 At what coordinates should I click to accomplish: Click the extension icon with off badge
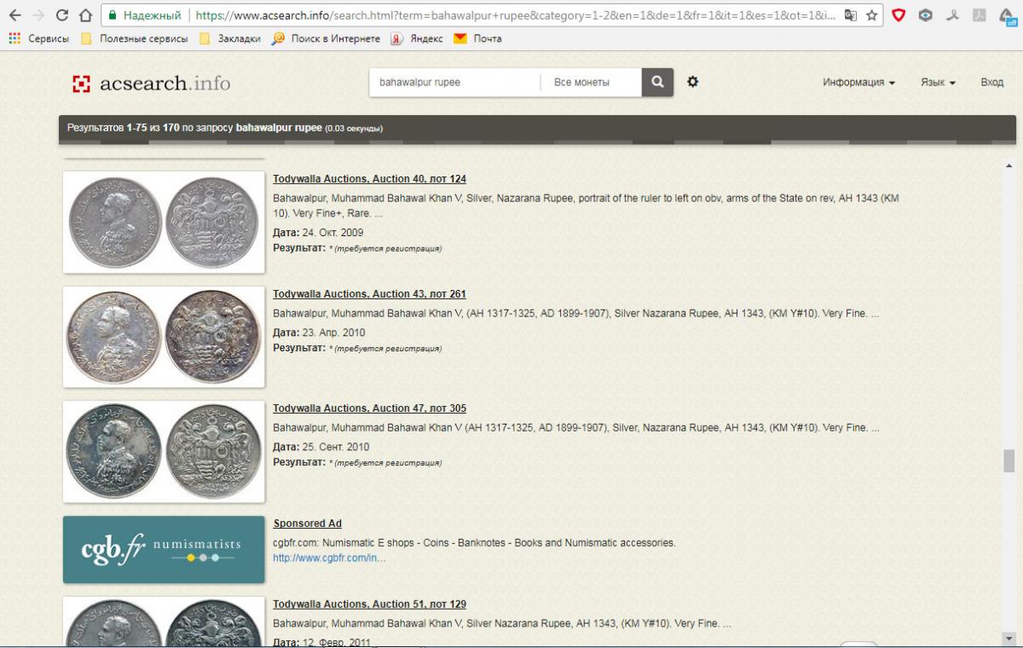click(1008, 16)
